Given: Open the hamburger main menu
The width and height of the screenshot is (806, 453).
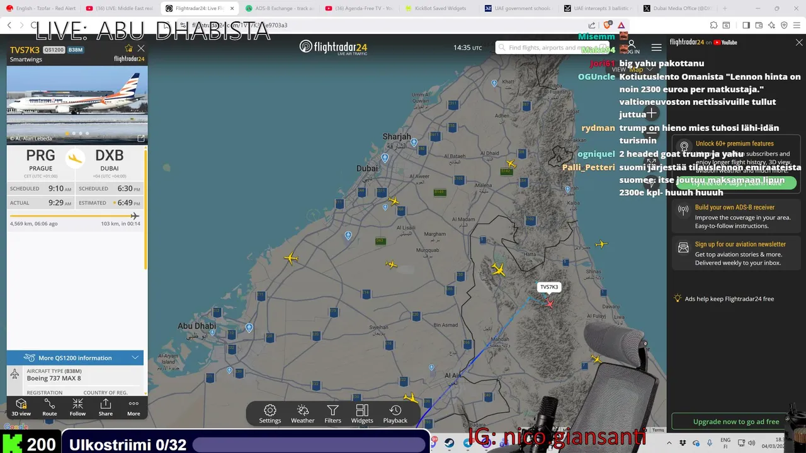Looking at the screenshot, I should point(656,48).
